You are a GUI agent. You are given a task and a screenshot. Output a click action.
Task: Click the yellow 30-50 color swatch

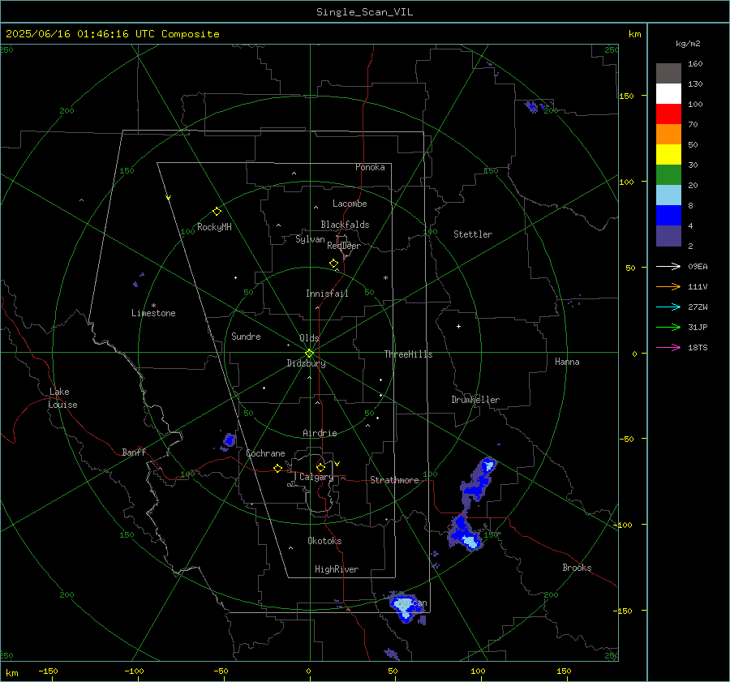pyautogui.click(x=668, y=155)
